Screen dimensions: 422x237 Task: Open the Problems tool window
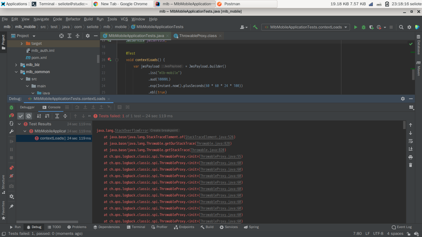77,227
